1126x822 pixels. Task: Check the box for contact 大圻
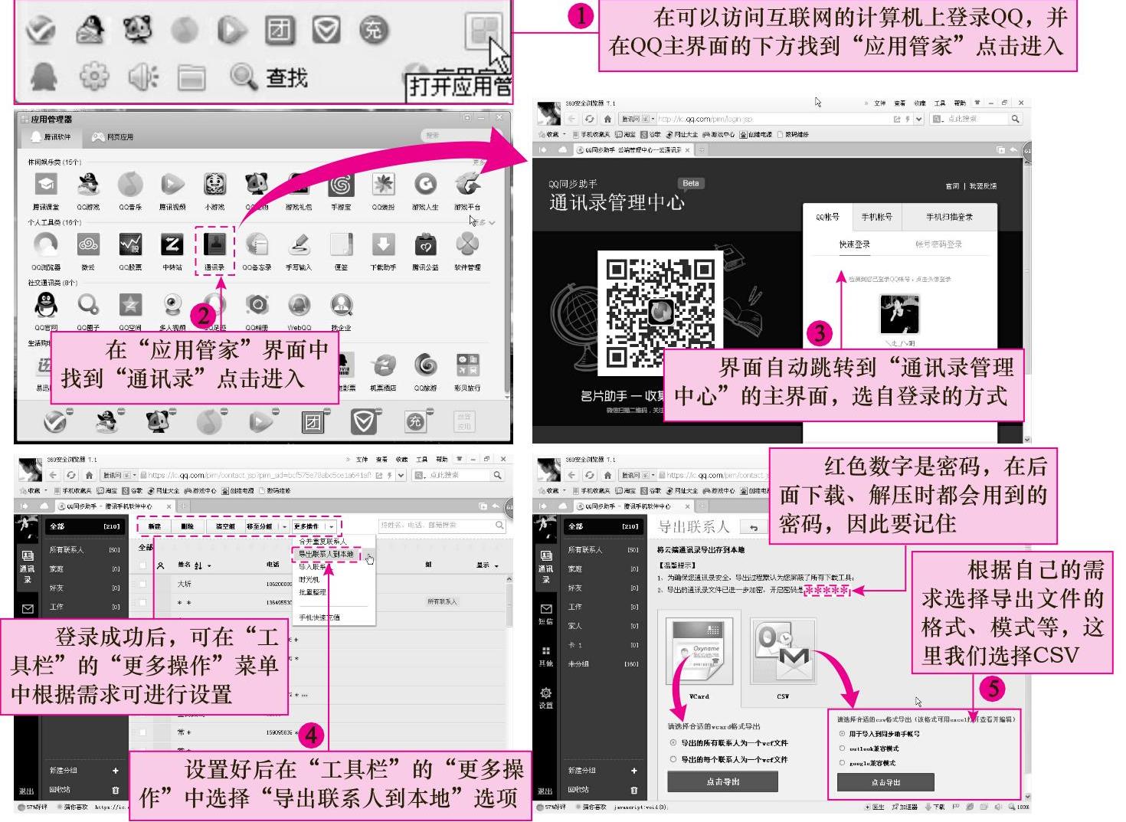[142, 584]
